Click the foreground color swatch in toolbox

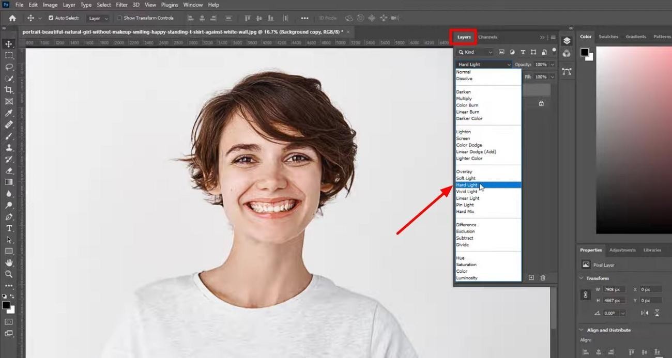point(6,305)
